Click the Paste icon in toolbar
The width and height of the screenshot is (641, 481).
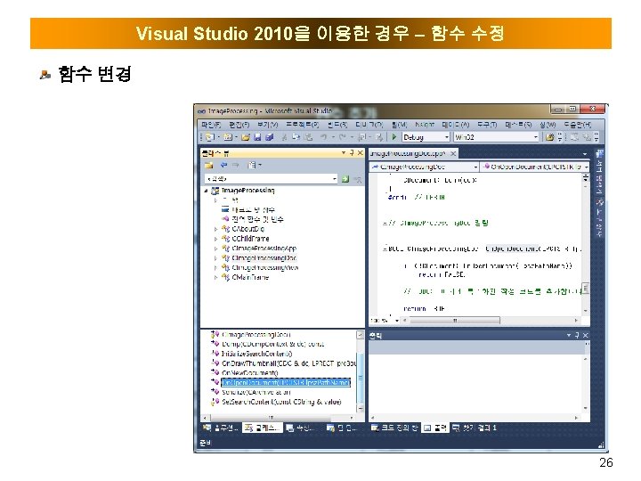[308, 137]
